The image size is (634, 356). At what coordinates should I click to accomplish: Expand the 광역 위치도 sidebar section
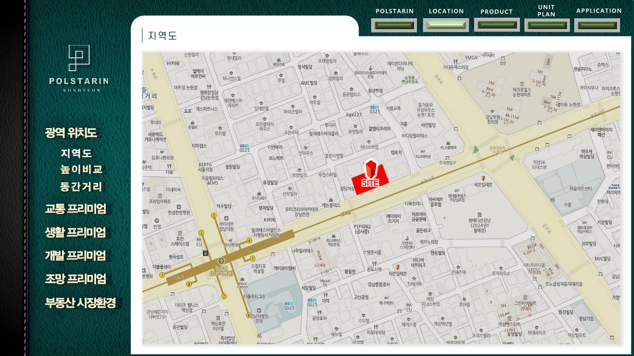click(x=71, y=133)
